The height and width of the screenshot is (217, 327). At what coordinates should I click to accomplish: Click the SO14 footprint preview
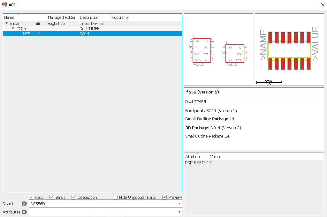(x=289, y=49)
